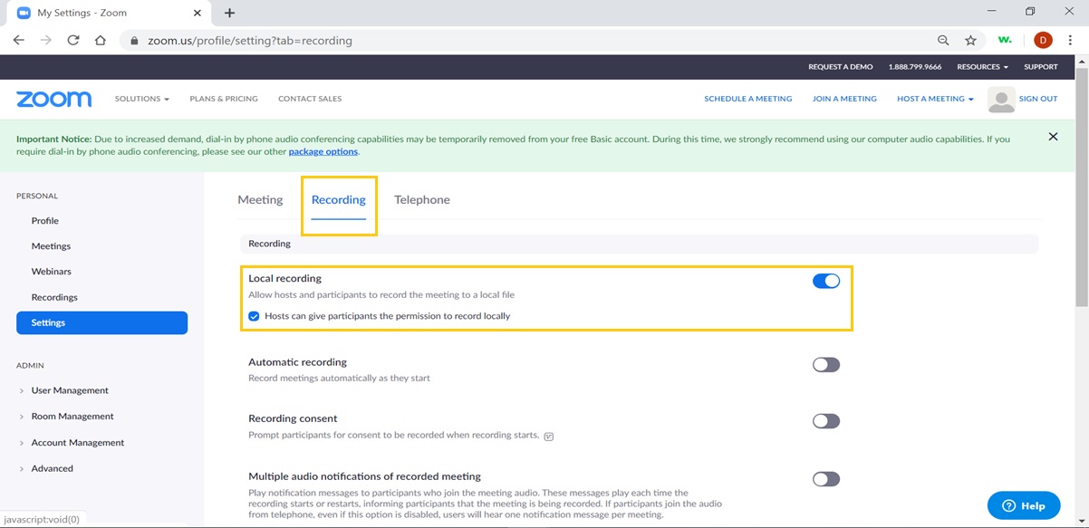Click the Zoom logo in header
This screenshot has width=1089, height=528.
tap(53, 99)
